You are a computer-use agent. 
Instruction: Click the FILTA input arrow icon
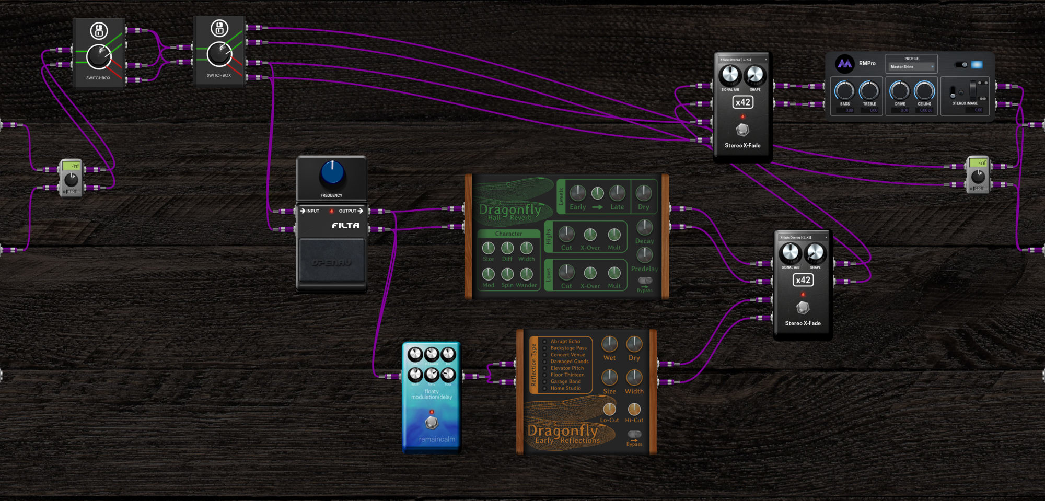tap(303, 211)
